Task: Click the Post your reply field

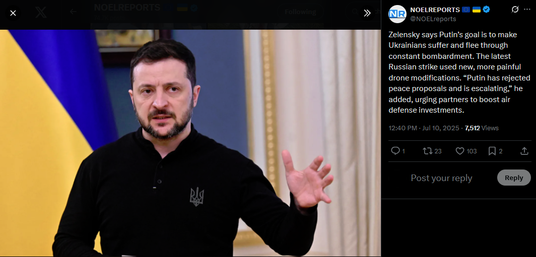Action: click(x=441, y=178)
